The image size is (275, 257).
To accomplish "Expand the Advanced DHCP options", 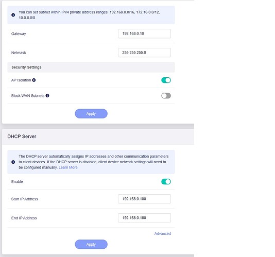I will (163, 233).
